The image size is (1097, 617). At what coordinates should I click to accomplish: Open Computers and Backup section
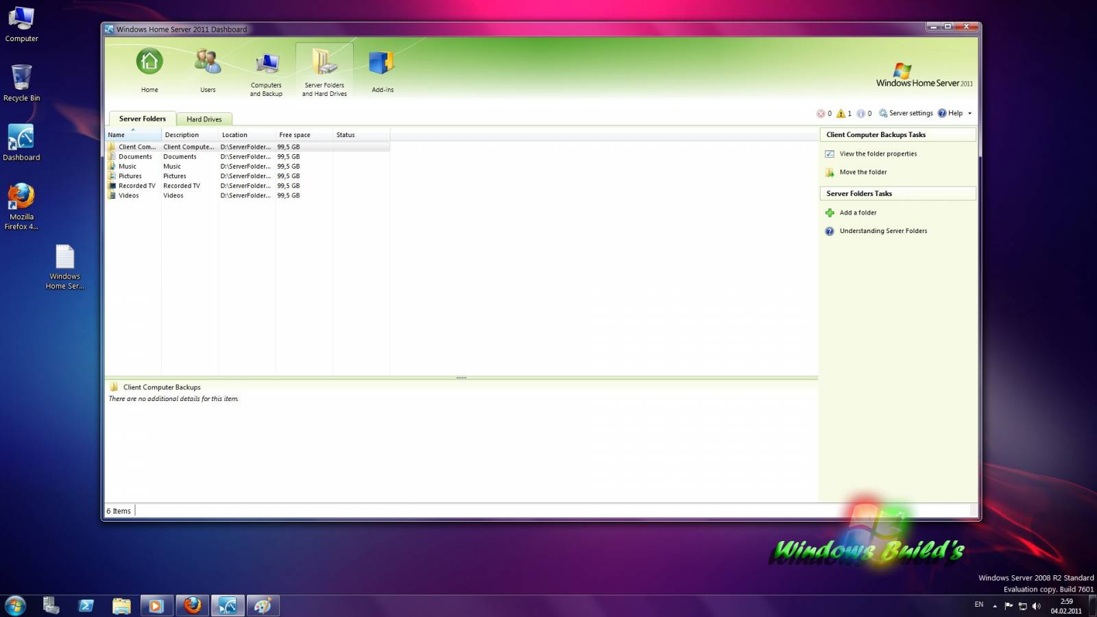[x=266, y=72]
